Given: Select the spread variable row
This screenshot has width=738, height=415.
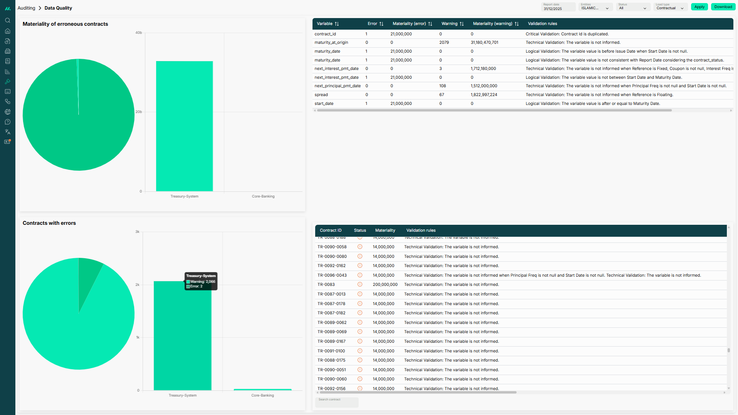Looking at the screenshot, I should pyautogui.click(x=523, y=95).
